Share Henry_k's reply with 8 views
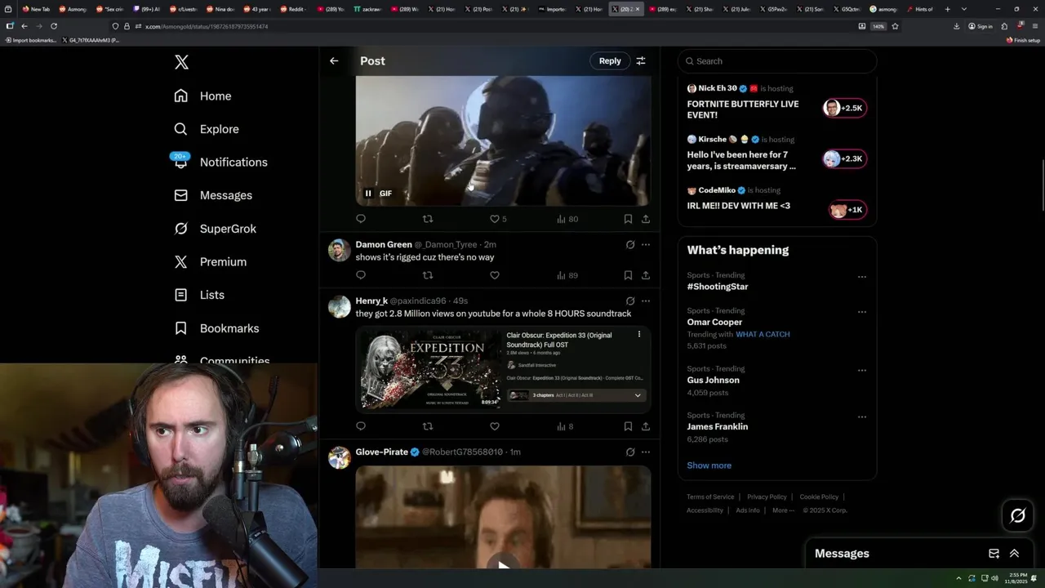This screenshot has width=1045, height=588. [x=646, y=426]
